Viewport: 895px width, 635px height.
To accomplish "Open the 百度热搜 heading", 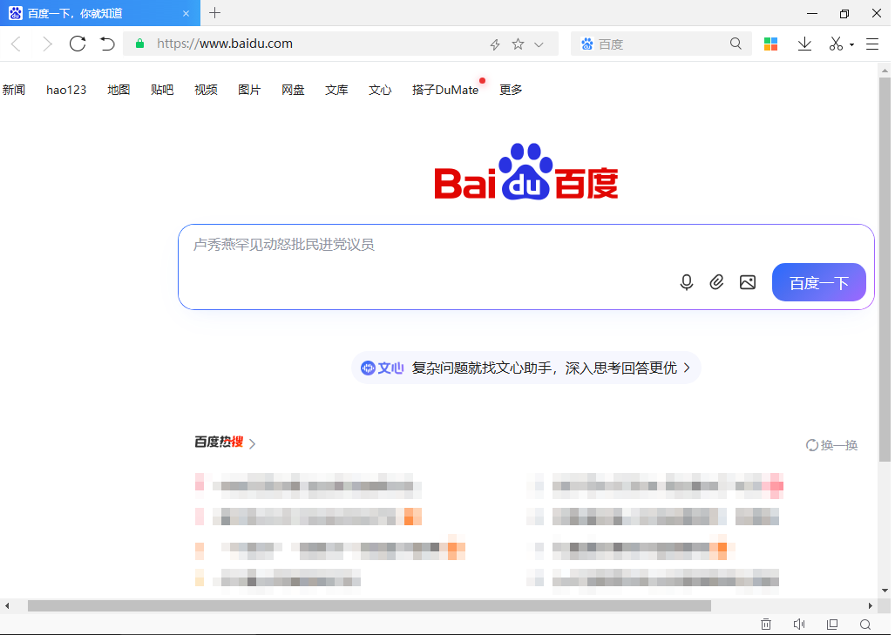I will click(220, 442).
